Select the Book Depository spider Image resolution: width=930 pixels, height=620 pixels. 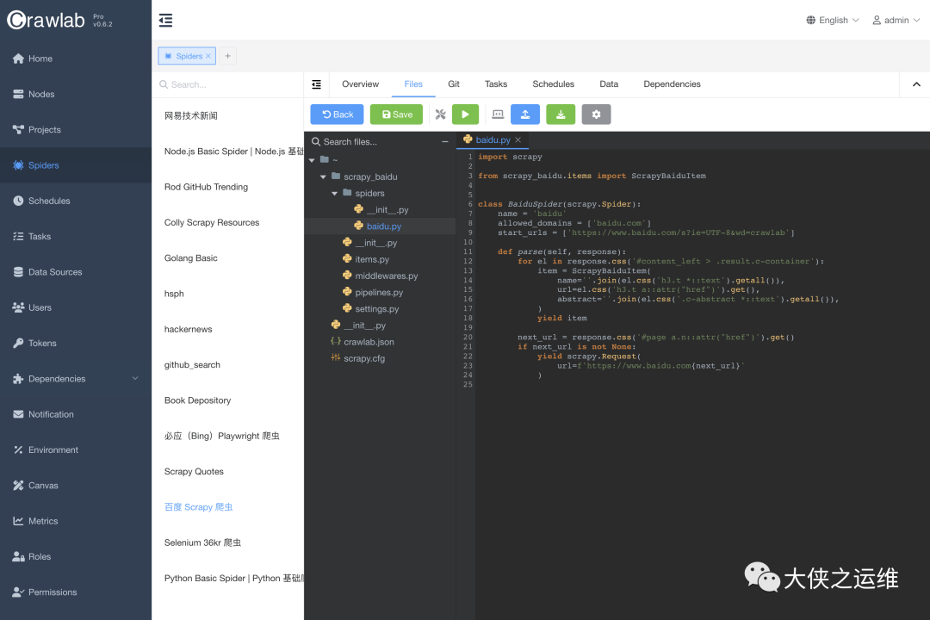[x=227, y=400]
